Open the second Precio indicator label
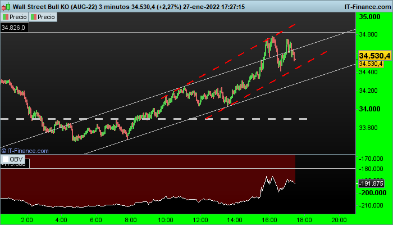This screenshot has width=393, height=225. 43,17
